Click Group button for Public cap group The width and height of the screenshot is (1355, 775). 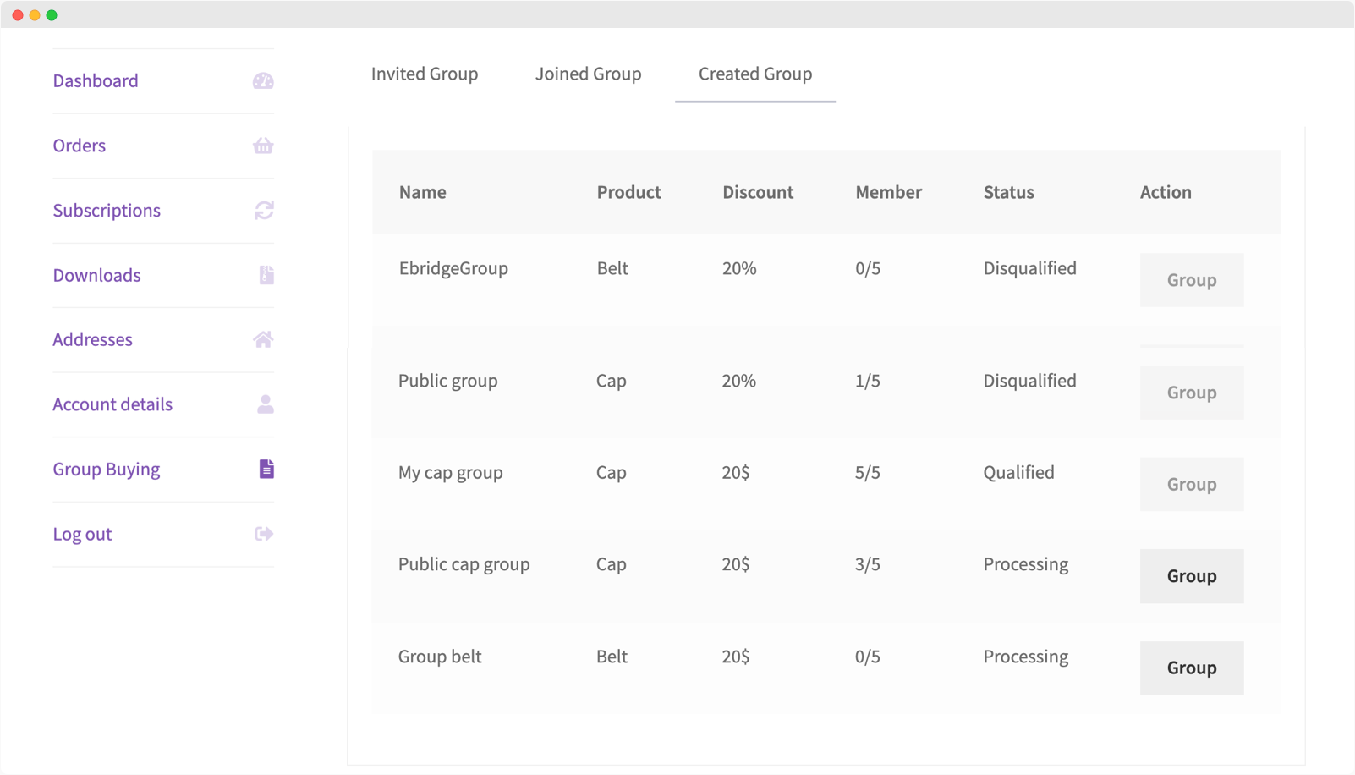pyautogui.click(x=1191, y=576)
